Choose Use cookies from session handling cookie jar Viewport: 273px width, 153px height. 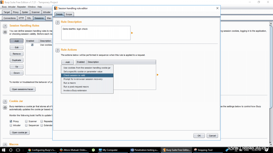(x=87, y=68)
